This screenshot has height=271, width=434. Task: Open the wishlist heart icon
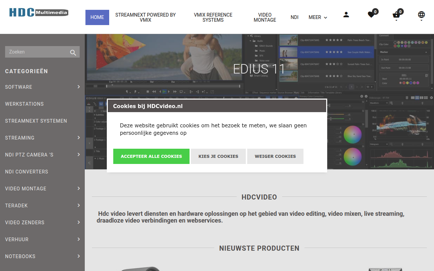point(371,15)
